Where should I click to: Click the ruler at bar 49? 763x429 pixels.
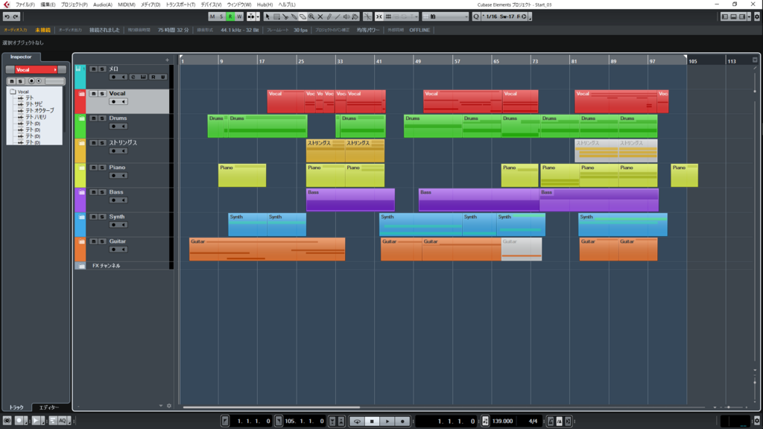tap(417, 61)
